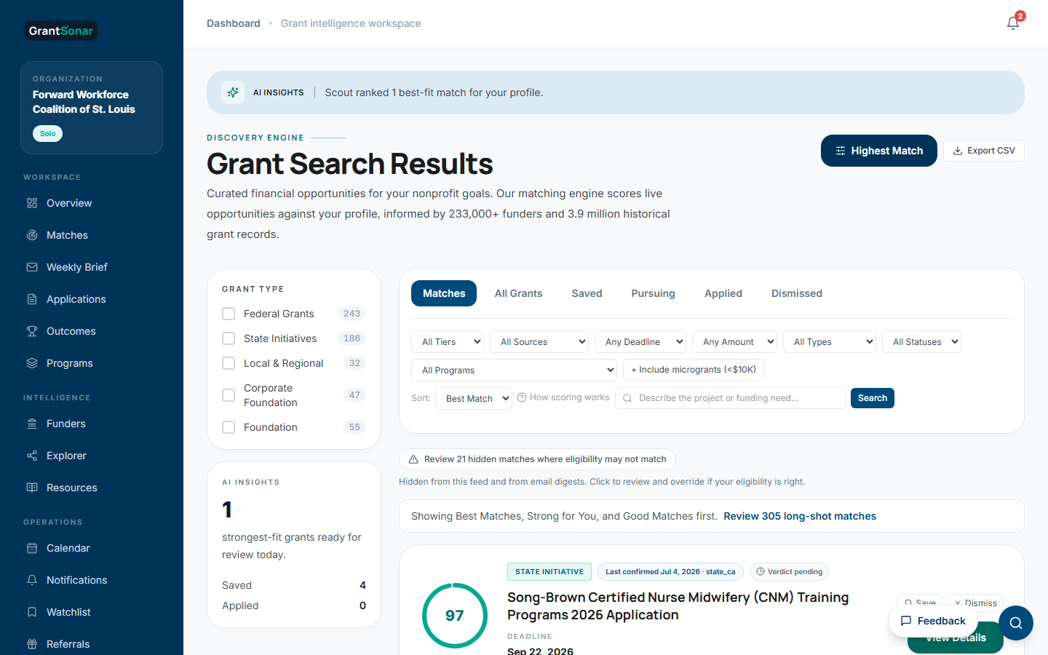
Task: Expand the All Sources dropdown
Action: [539, 342]
